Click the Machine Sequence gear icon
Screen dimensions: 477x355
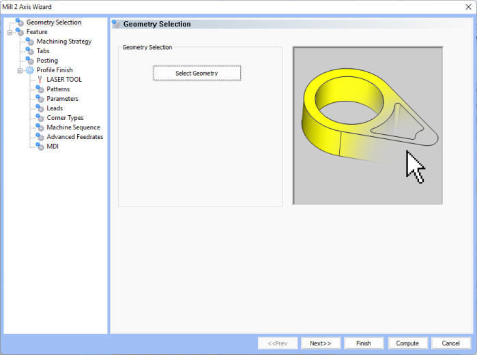point(40,127)
